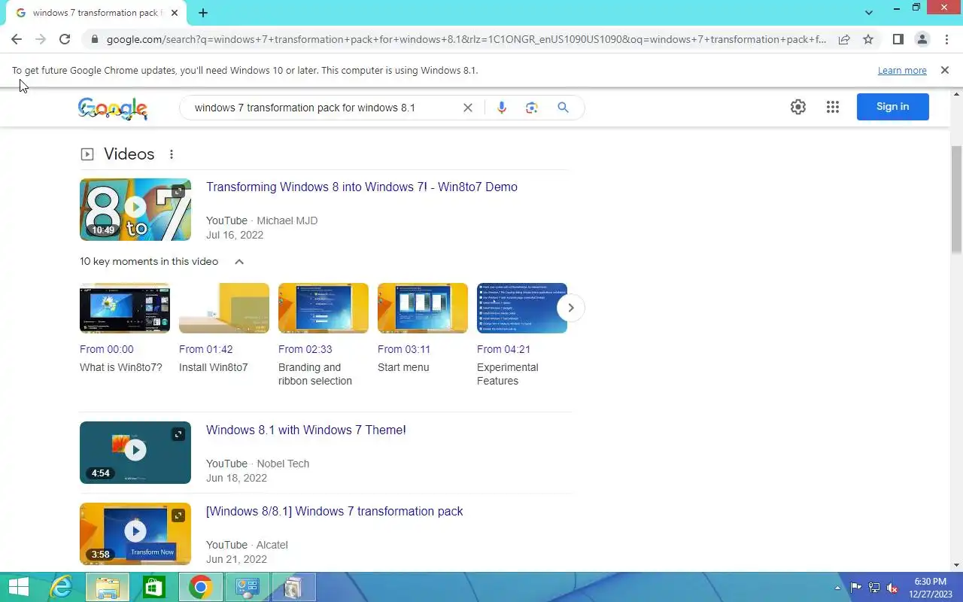Launch Internet Explorer from the taskbar
Image resolution: width=963 pixels, height=602 pixels.
point(61,587)
